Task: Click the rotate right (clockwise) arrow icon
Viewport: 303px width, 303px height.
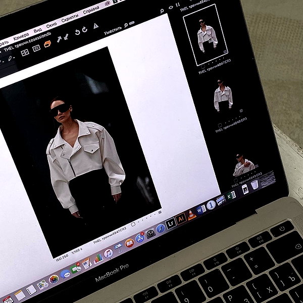Action: (x=85, y=30)
